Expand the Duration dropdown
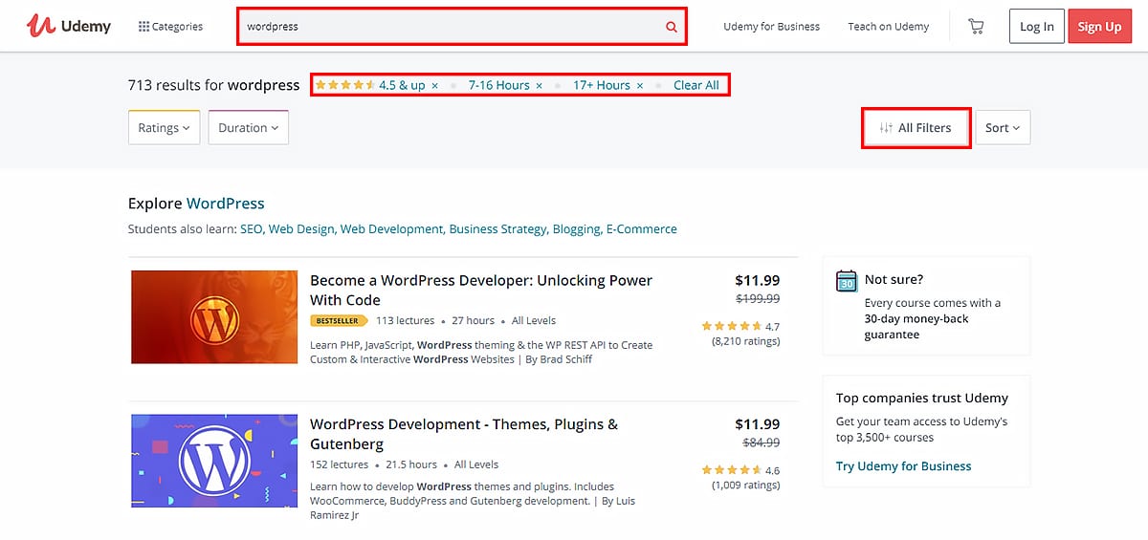 pyautogui.click(x=248, y=128)
